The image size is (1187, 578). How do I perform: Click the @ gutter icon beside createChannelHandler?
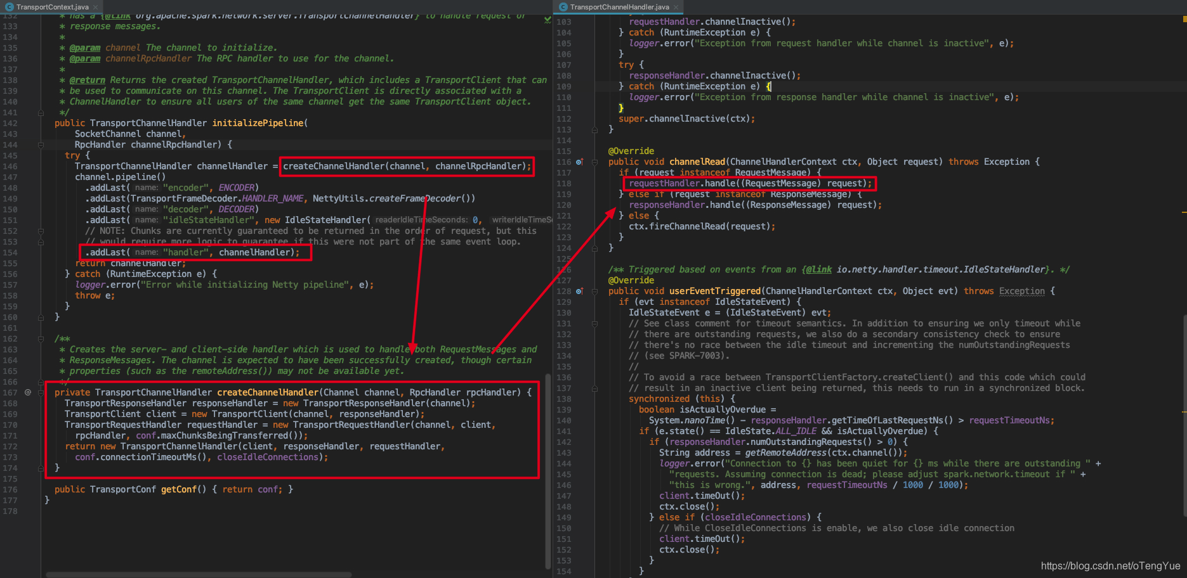(x=28, y=392)
